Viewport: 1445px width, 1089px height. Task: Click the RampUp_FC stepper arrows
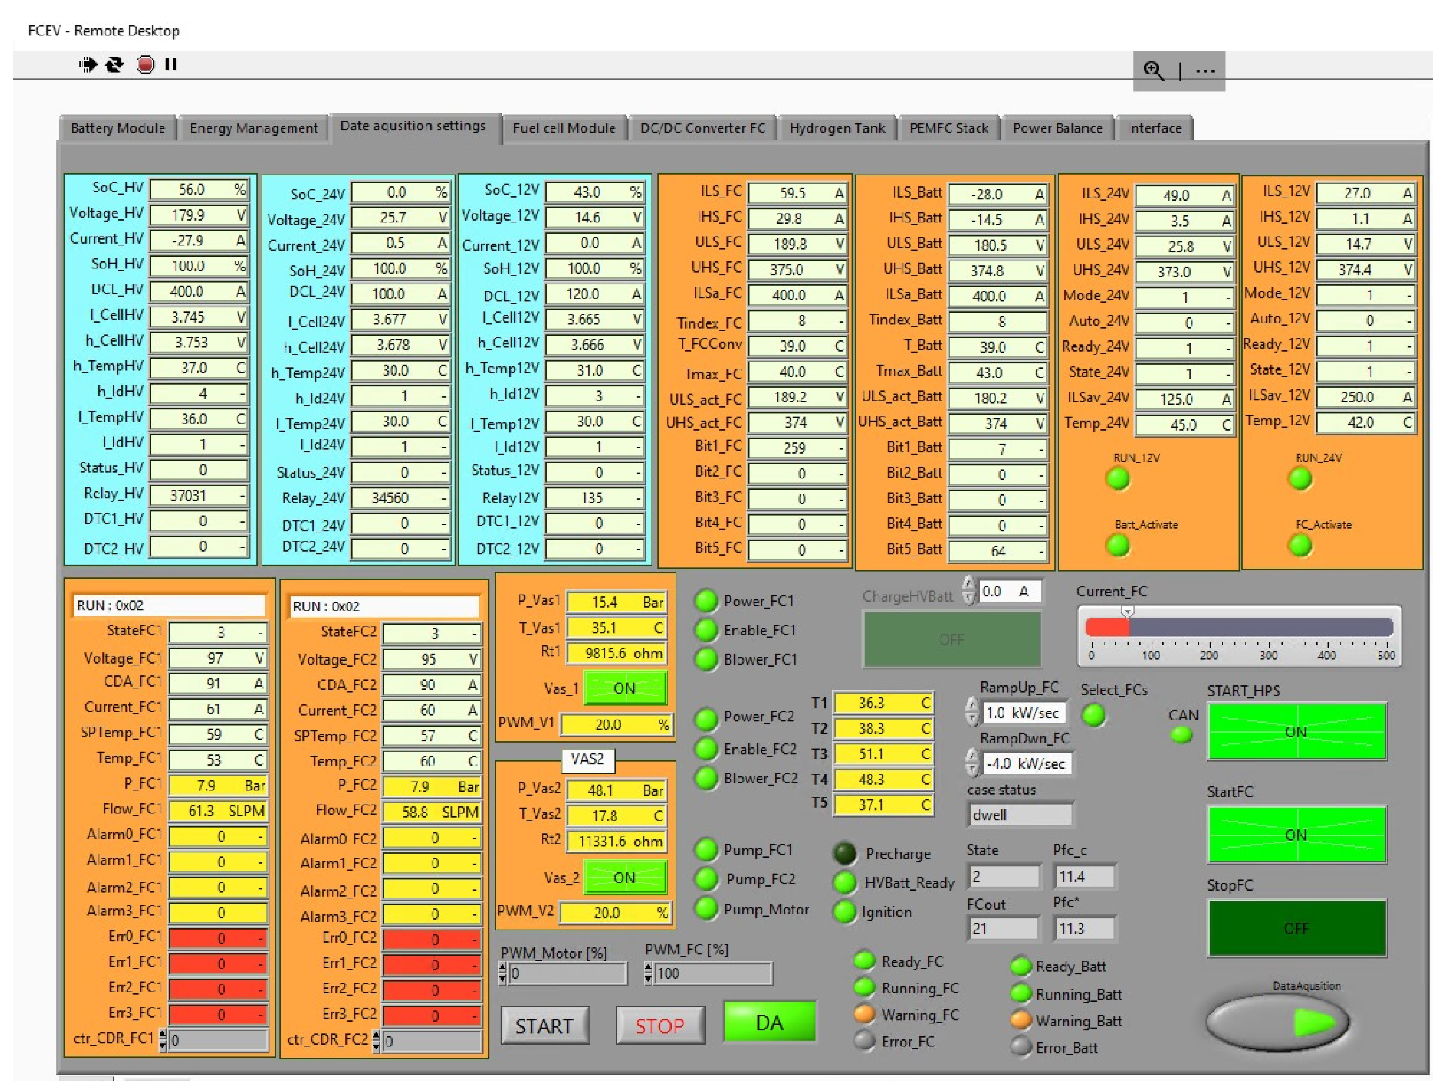(x=972, y=712)
